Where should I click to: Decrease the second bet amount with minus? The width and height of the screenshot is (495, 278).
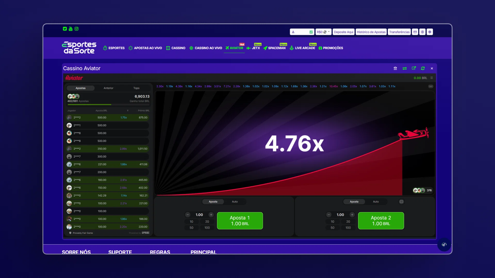click(x=329, y=215)
